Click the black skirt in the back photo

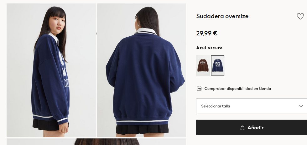[x=142, y=130]
